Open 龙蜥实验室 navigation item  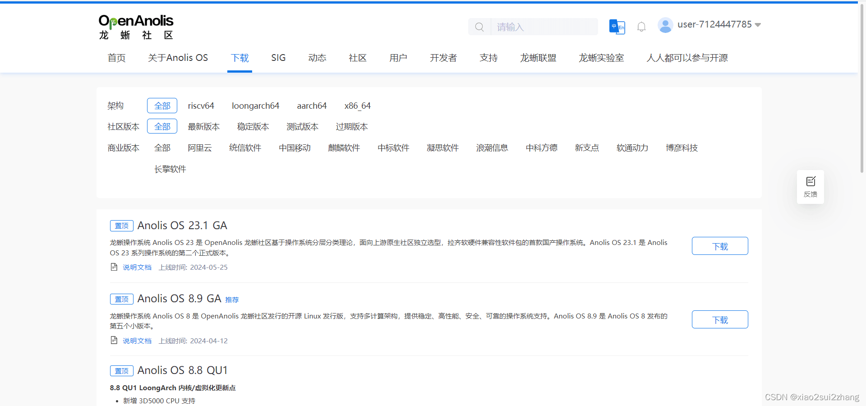pos(601,58)
